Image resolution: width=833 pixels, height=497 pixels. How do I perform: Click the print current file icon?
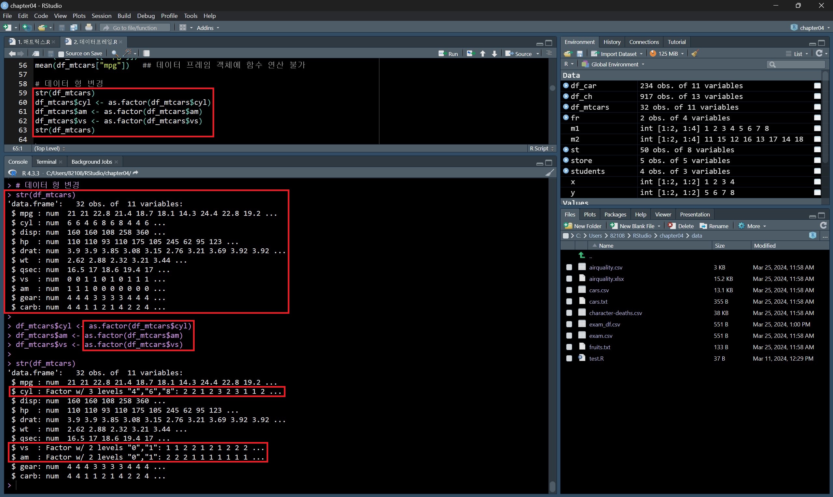coord(89,27)
